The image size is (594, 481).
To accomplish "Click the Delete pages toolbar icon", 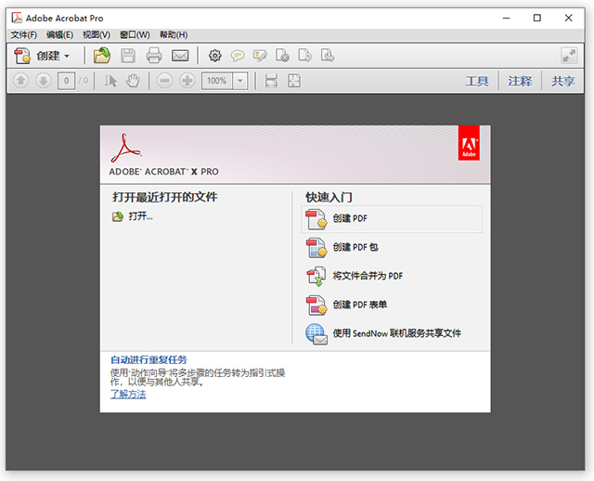I will pos(282,56).
